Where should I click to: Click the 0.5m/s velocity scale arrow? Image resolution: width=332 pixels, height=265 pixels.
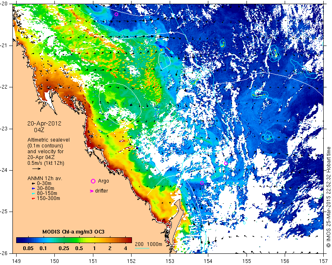coord(37,169)
